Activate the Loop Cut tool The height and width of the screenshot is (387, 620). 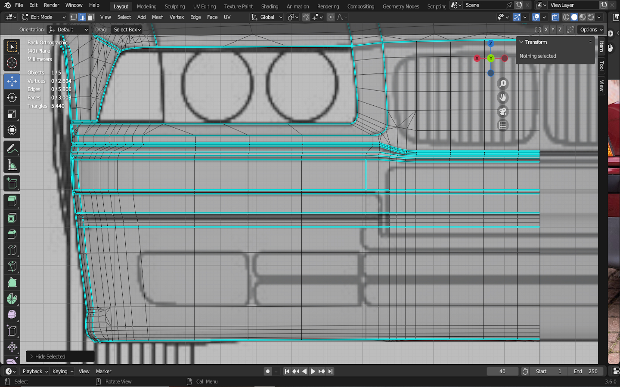click(x=12, y=250)
